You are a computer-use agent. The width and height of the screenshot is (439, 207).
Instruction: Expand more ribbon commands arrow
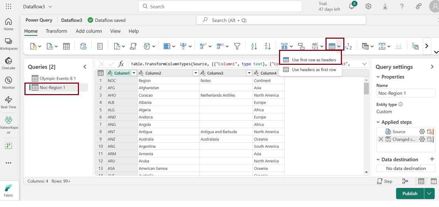tap(426, 46)
